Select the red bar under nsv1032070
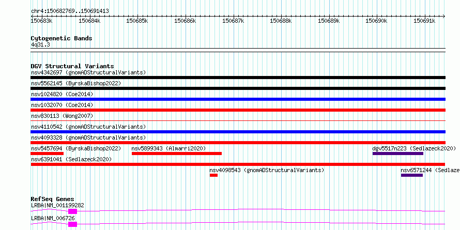 tap(238, 110)
